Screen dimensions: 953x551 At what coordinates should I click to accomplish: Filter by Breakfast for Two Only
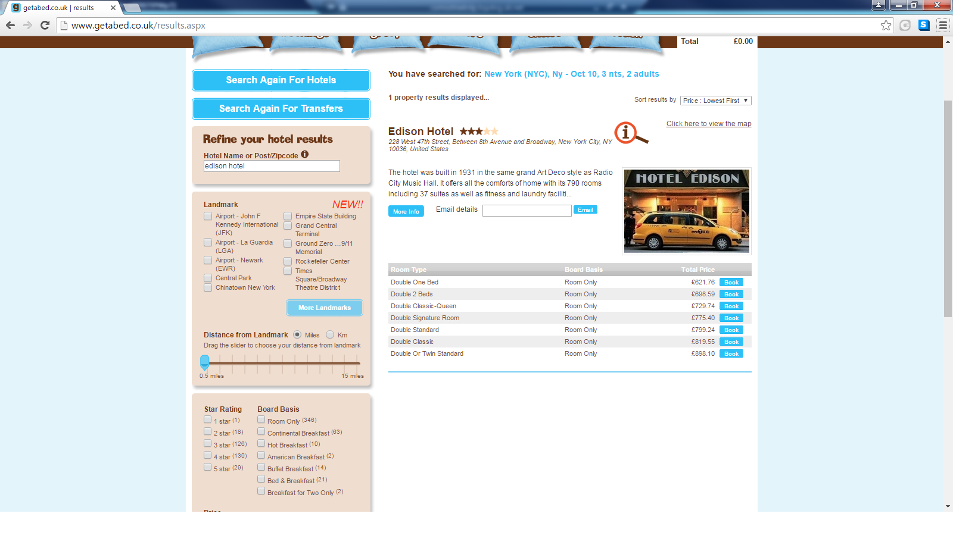point(261,491)
